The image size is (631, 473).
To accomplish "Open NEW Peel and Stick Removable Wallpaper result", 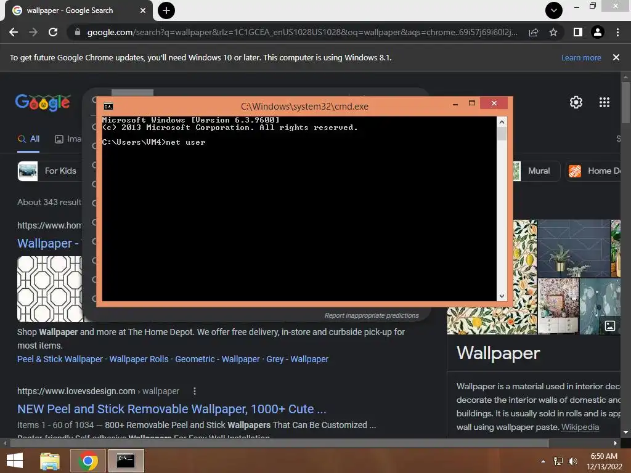I will tap(172, 409).
